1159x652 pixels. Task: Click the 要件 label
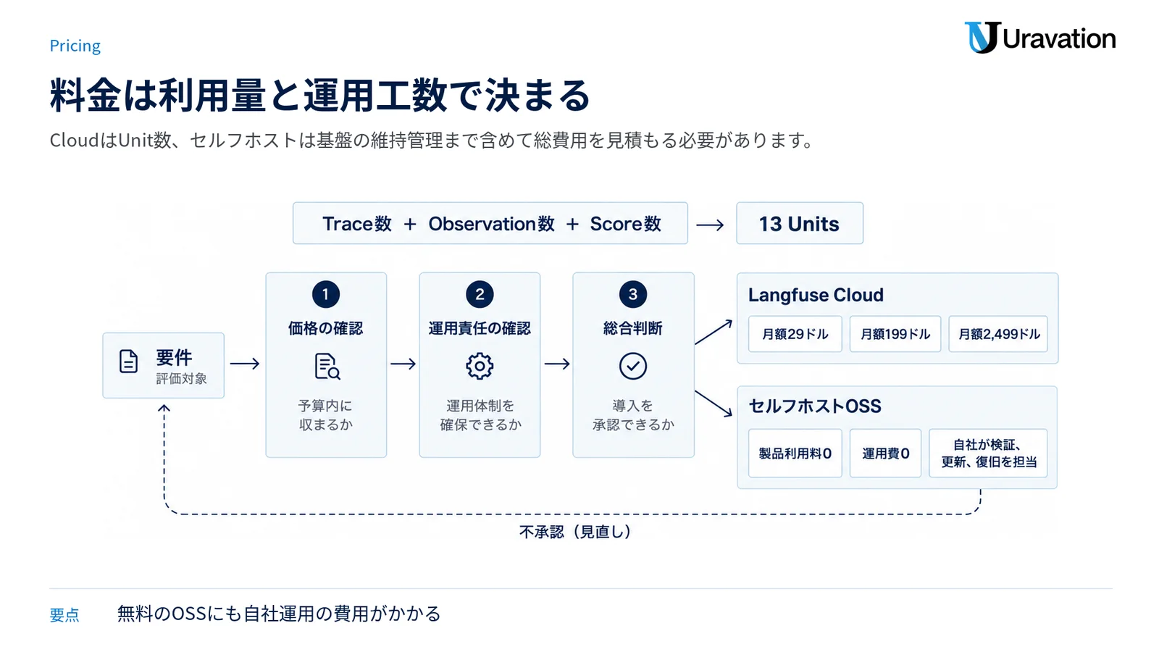(x=174, y=357)
